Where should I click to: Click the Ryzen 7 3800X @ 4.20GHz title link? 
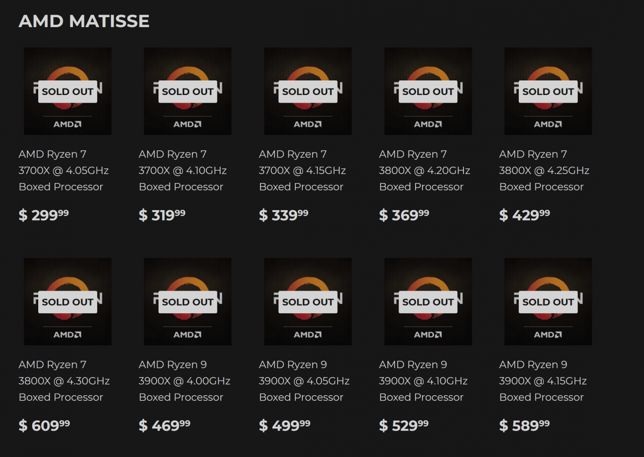click(425, 170)
